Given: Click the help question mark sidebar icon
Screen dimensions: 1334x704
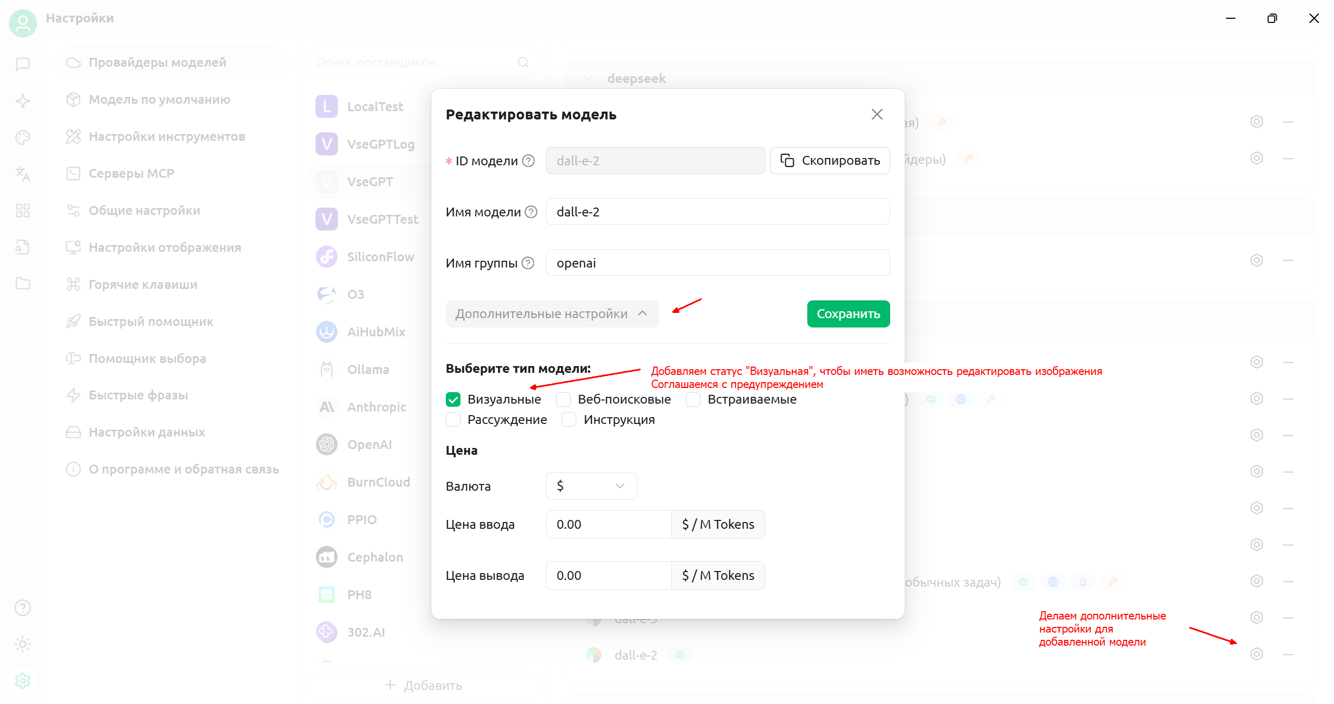Looking at the screenshot, I should click(23, 608).
